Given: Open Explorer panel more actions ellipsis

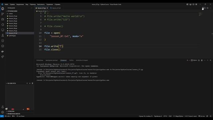Looking at the screenshot, I should click(32, 8).
